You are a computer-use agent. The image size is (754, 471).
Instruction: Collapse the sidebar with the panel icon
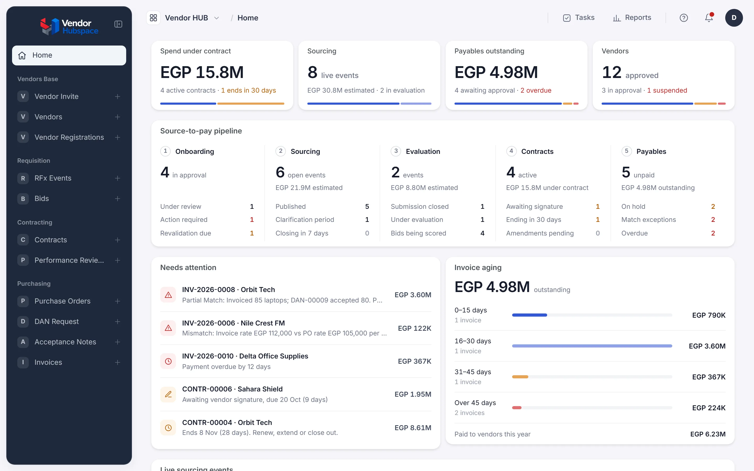tap(118, 24)
